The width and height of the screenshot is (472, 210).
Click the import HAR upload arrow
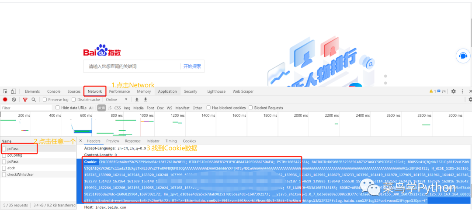coord(137,100)
